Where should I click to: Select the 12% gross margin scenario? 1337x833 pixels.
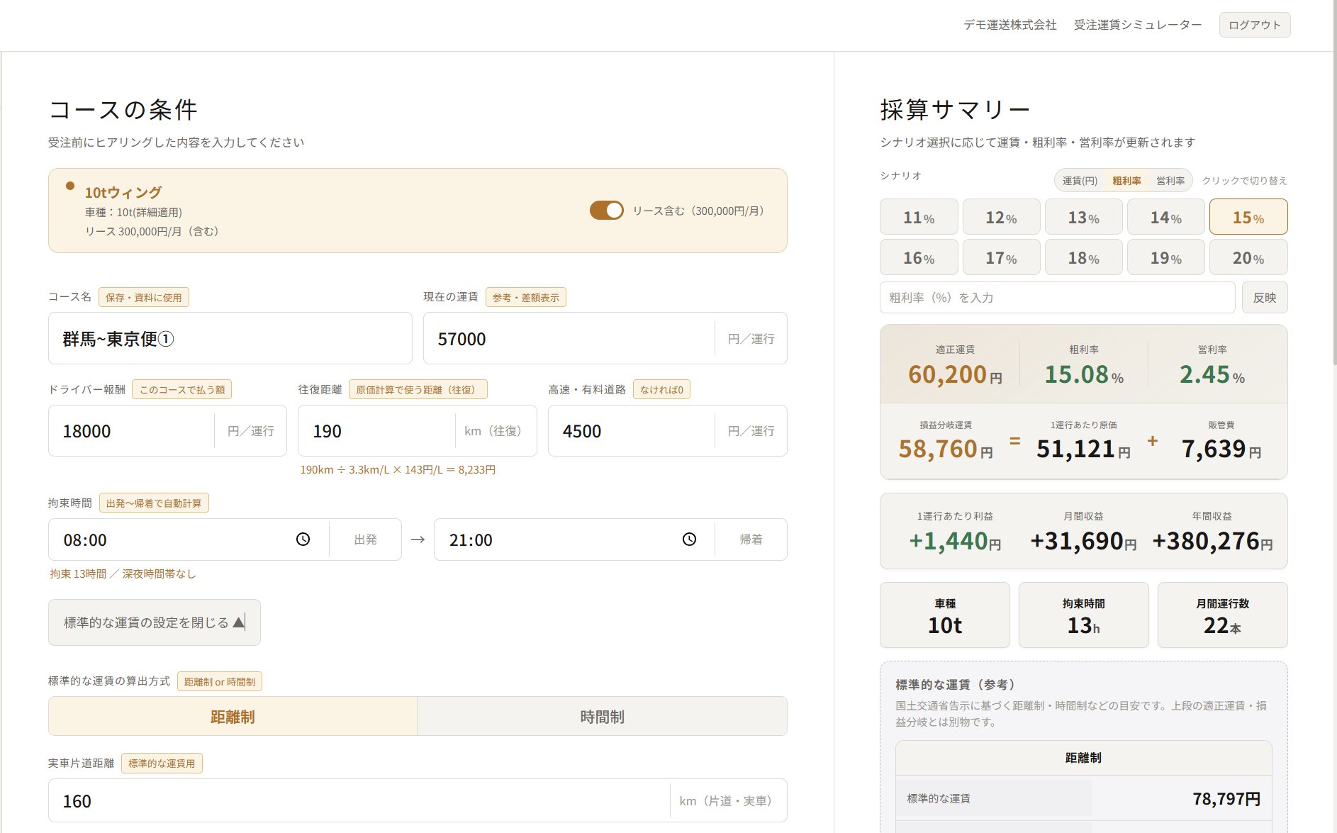click(1001, 217)
